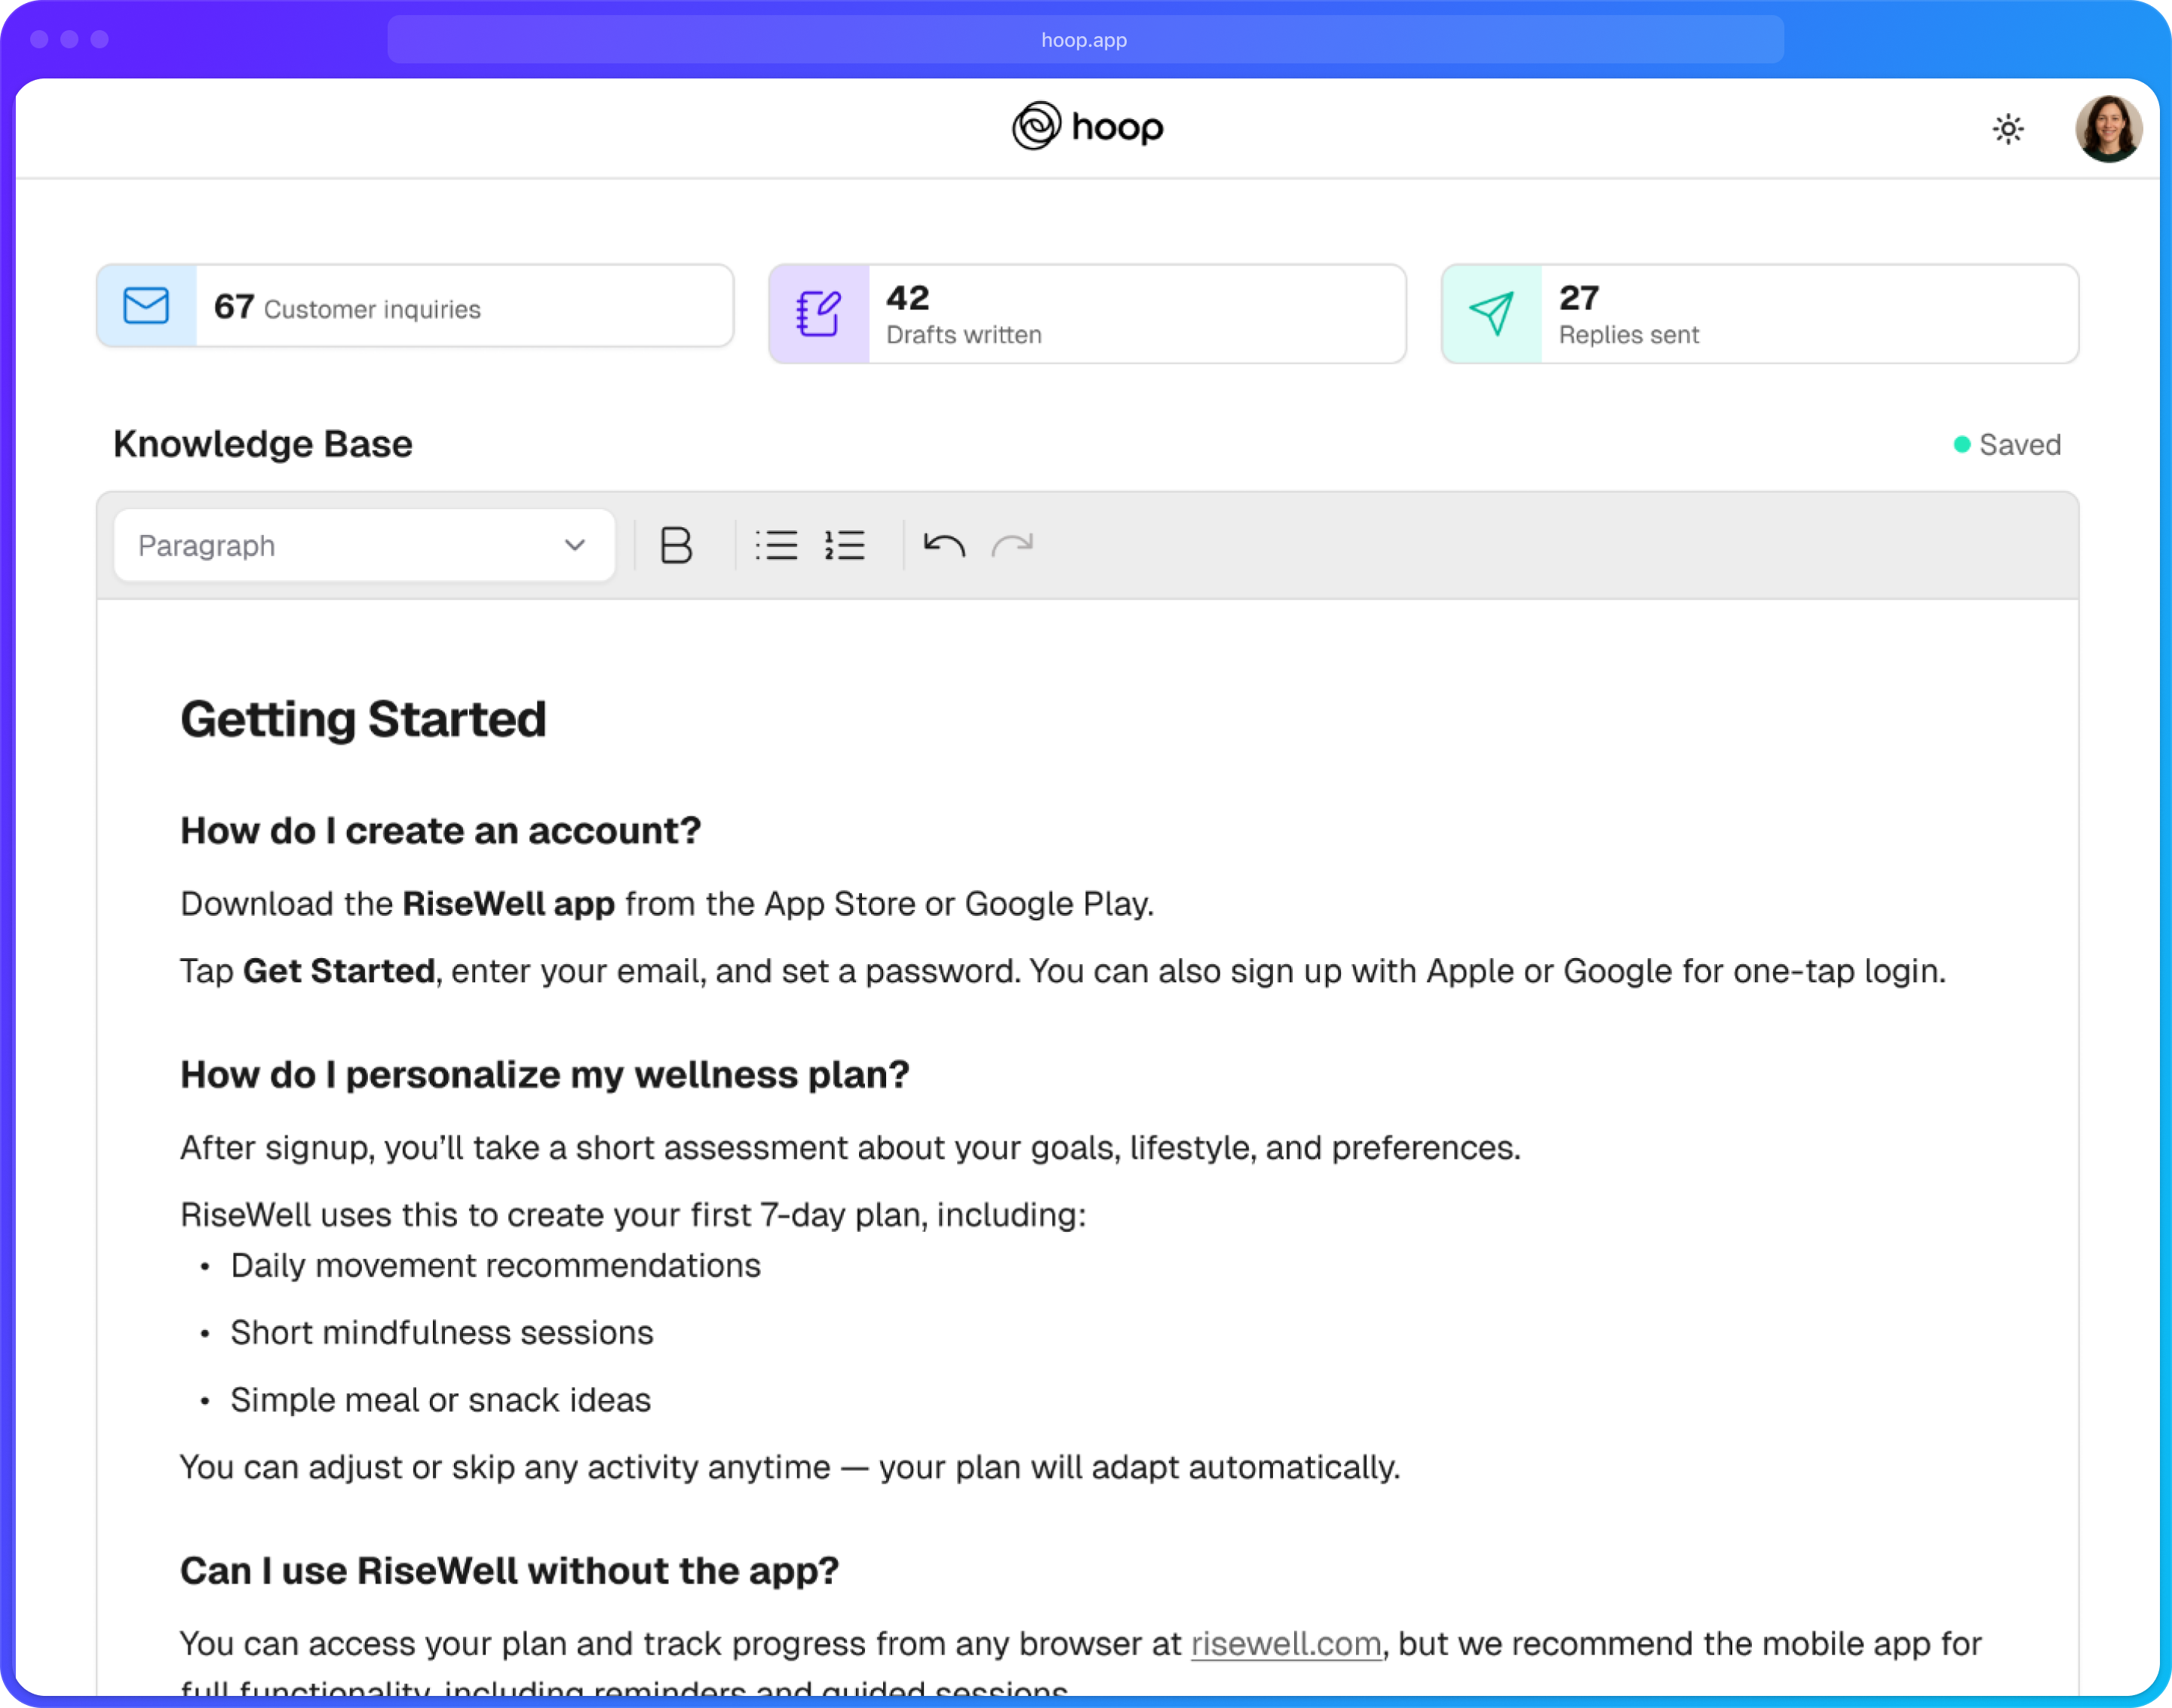Click the Saved status indicator

pyautogui.click(x=2007, y=445)
